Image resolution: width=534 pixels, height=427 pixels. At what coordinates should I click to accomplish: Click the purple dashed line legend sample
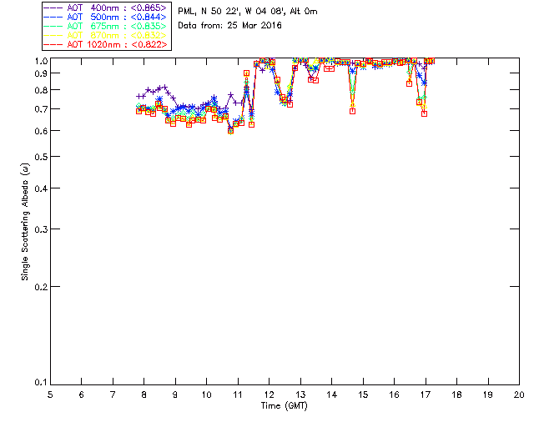[53, 8]
